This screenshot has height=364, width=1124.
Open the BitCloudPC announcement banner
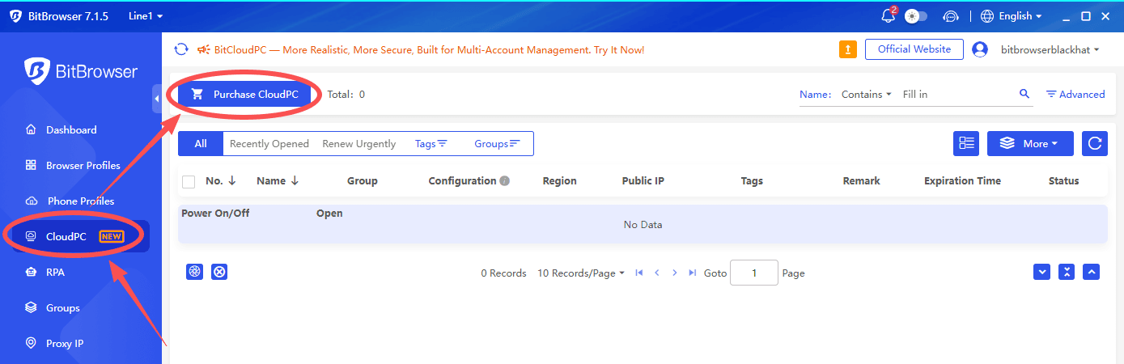pyautogui.click(x=429, y=49)
